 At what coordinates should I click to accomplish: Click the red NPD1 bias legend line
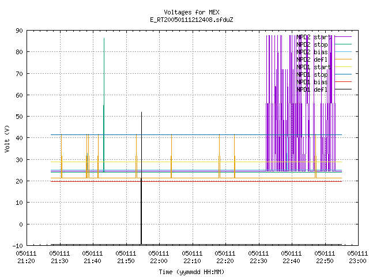pos(343,81)
